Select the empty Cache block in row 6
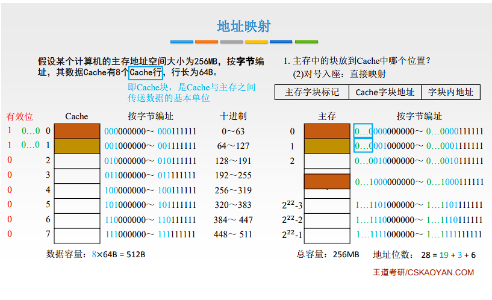 (x=77, y=220)
